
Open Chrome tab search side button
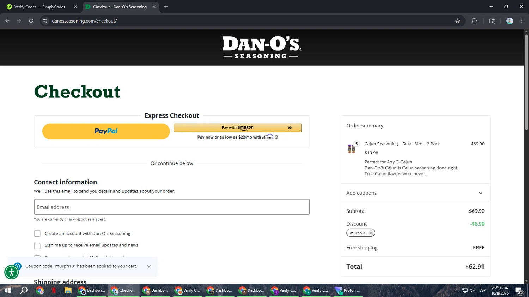[492, 21]
